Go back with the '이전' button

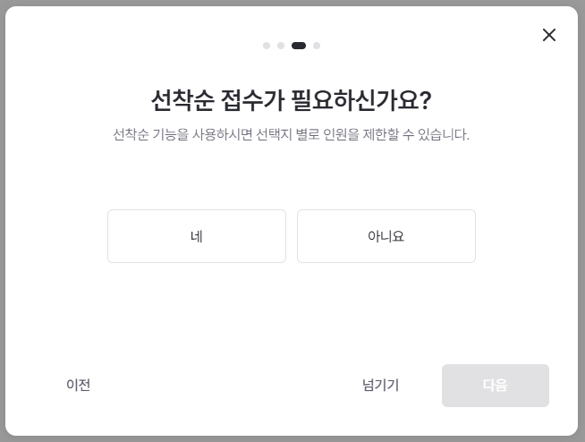pos(79,385)
